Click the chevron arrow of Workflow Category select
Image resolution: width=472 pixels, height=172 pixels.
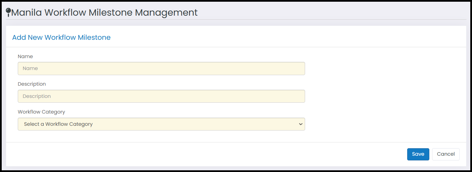pos(301,124)
